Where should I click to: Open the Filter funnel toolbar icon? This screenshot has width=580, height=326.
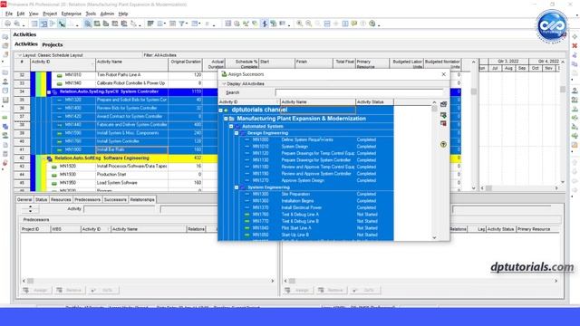click(x=182, y=24)
